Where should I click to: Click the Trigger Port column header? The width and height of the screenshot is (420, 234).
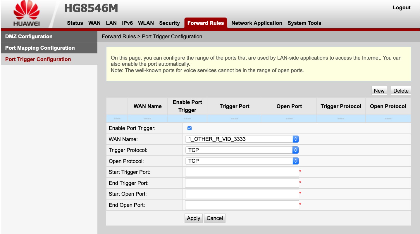coord(235,106)
